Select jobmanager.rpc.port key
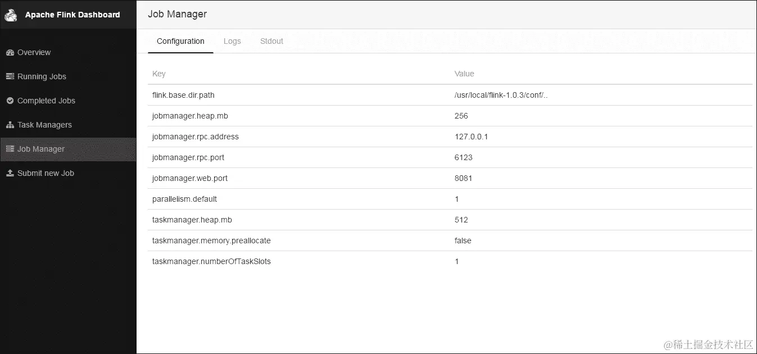 (x=188, y=157)
